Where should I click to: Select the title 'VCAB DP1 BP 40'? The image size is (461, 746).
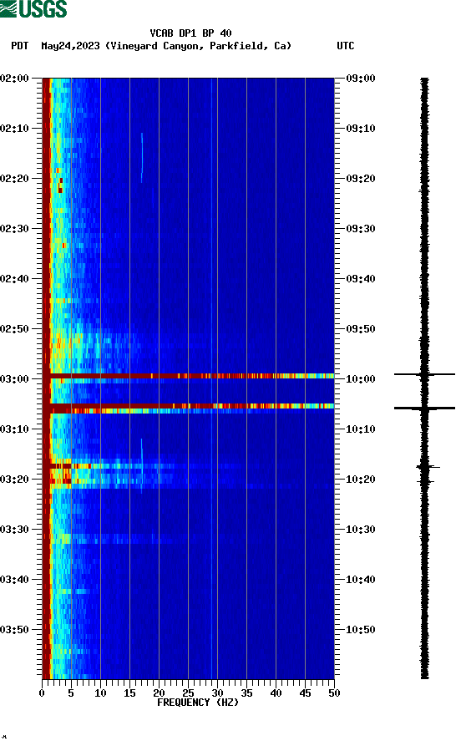coord(190,33)
